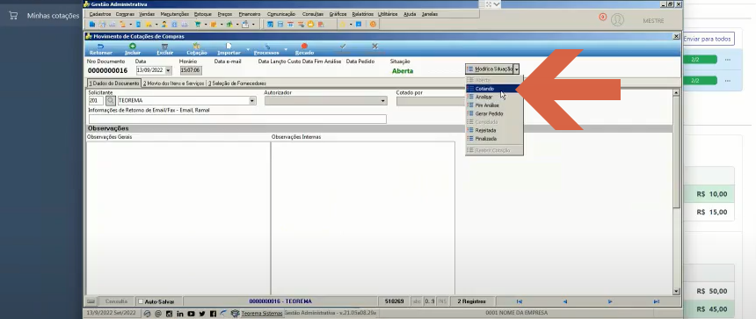756x319 pixels.
Task: Select Analisar in the situation menu
Action: tap(493, 97)
